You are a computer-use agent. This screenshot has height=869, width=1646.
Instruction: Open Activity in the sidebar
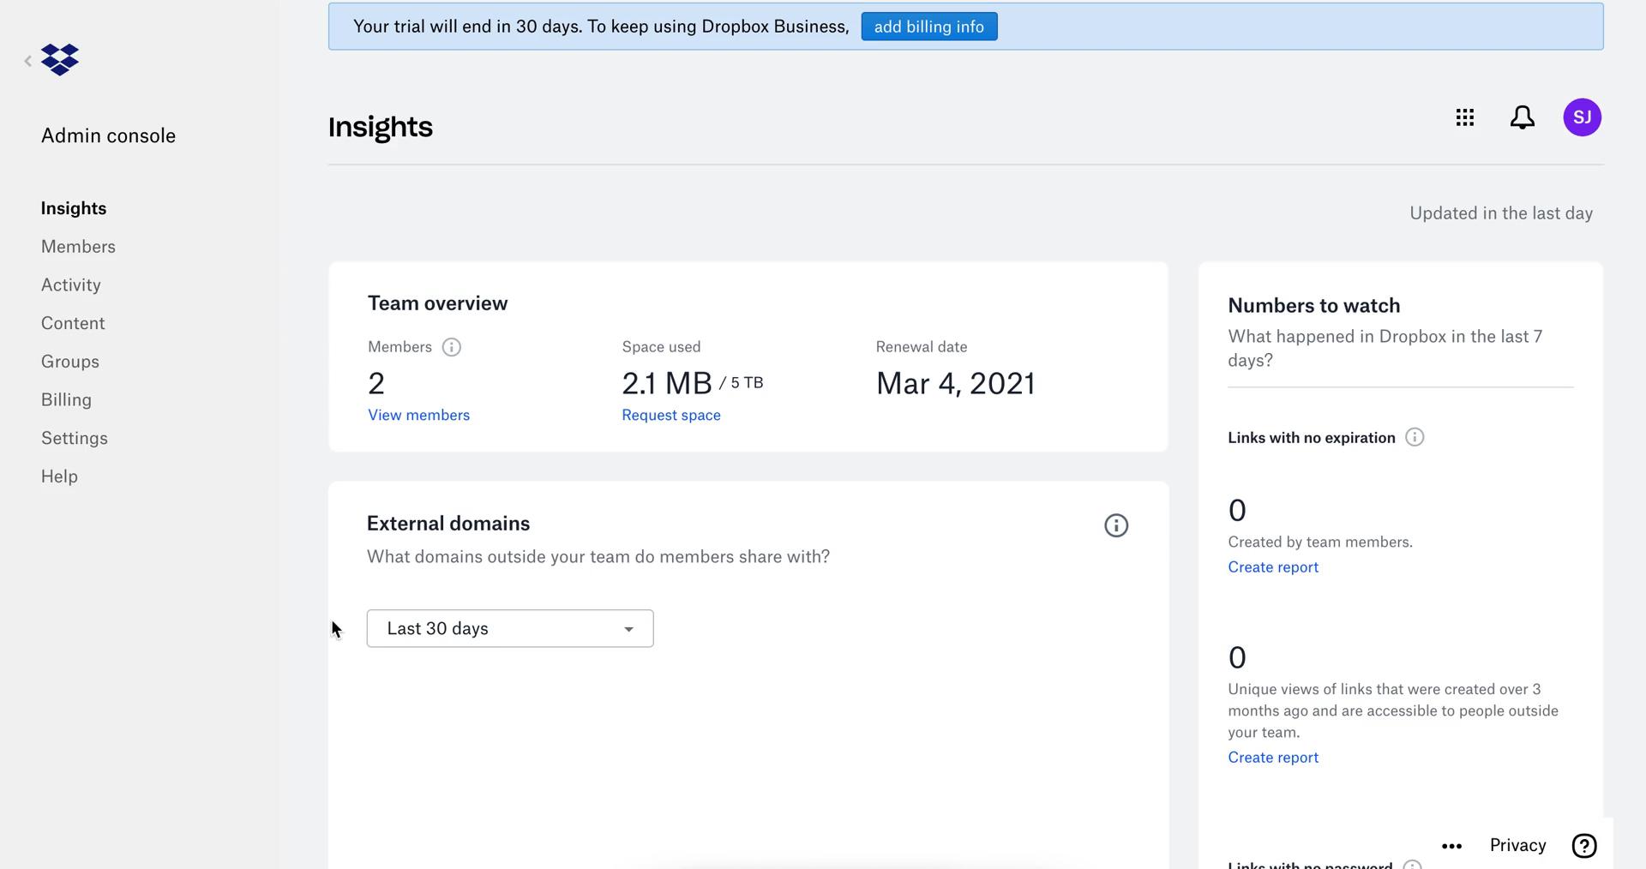[71, 285]
